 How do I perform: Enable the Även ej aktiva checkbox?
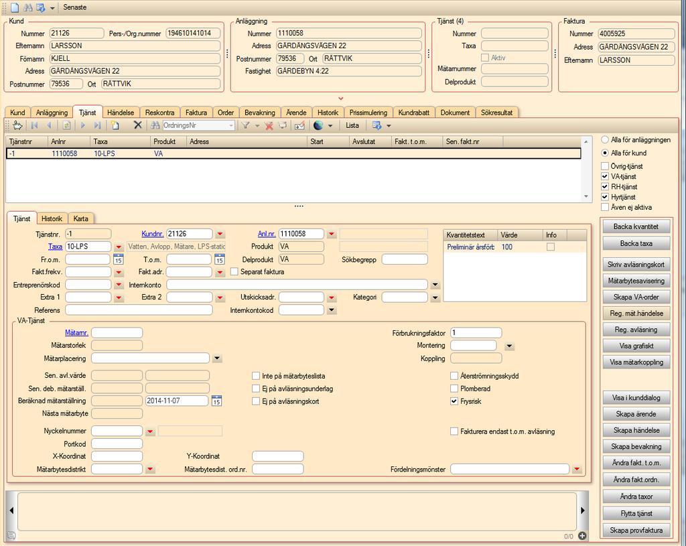click(605, 207)
